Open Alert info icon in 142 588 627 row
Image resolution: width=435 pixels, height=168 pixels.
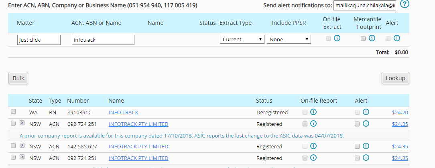point(366,146)
